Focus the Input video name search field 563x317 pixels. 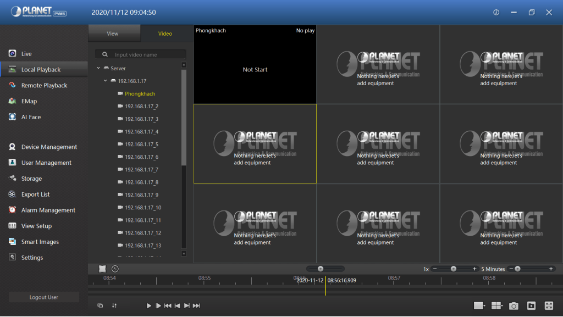[140, 54]
